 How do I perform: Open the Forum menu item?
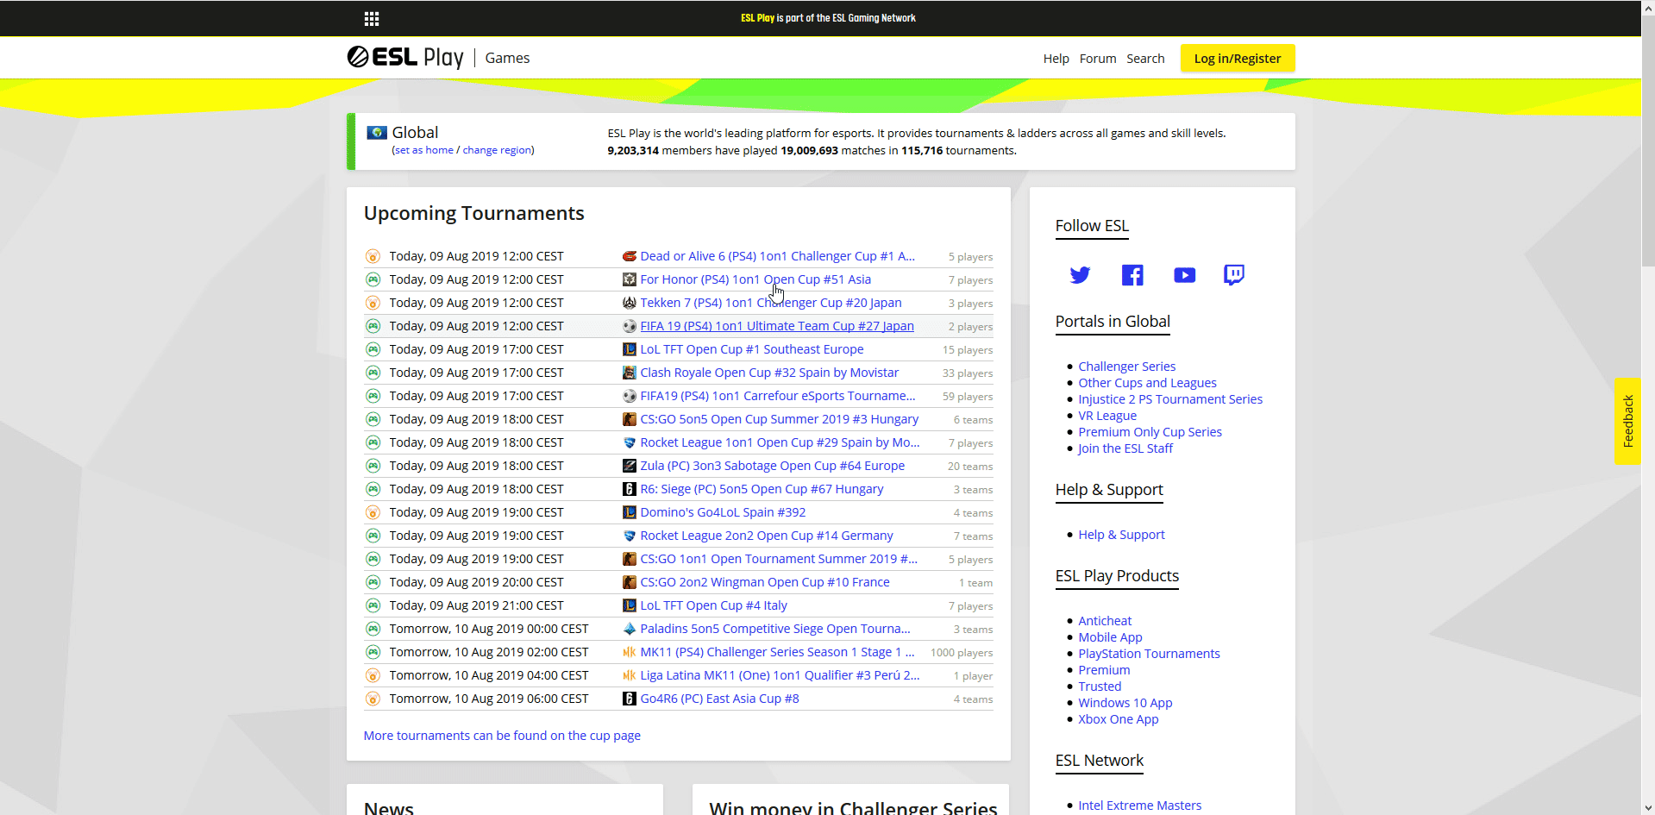(1098, 59)
